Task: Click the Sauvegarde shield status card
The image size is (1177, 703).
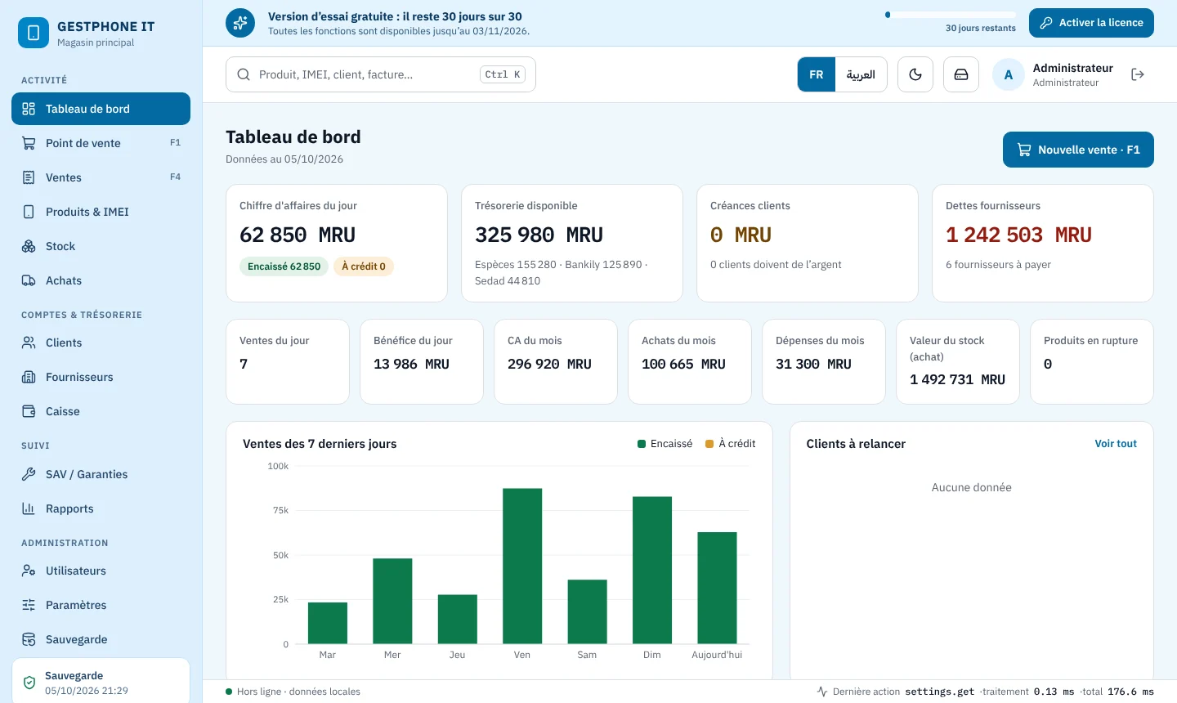Action: click(101, 682)
